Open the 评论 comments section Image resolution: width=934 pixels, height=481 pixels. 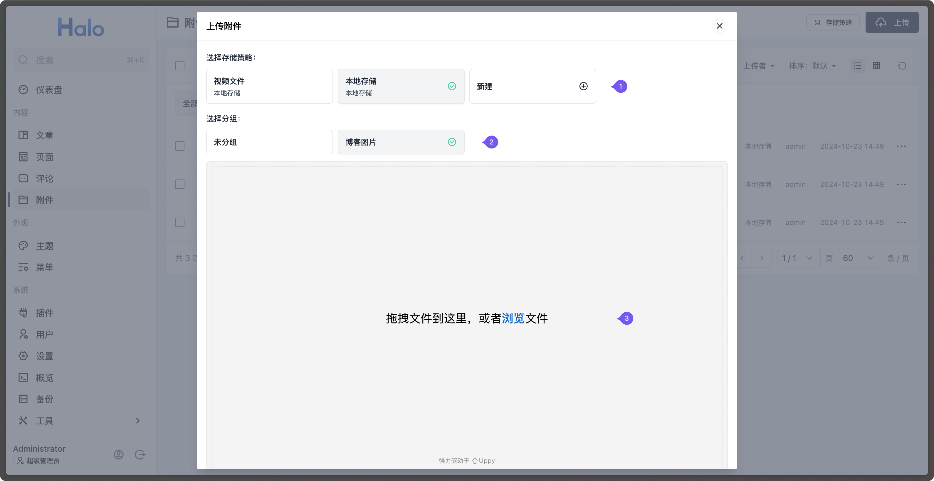coord(45,178)
